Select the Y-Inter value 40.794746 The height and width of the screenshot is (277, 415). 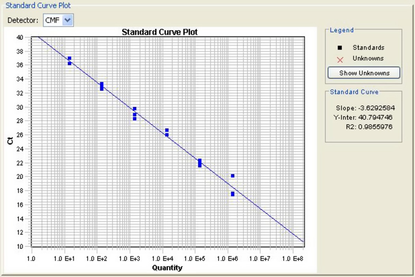(x=375, y=117)
